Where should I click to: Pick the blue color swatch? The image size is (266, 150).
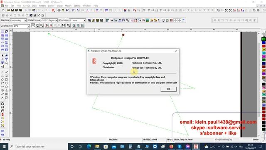[x=264, y=42]
